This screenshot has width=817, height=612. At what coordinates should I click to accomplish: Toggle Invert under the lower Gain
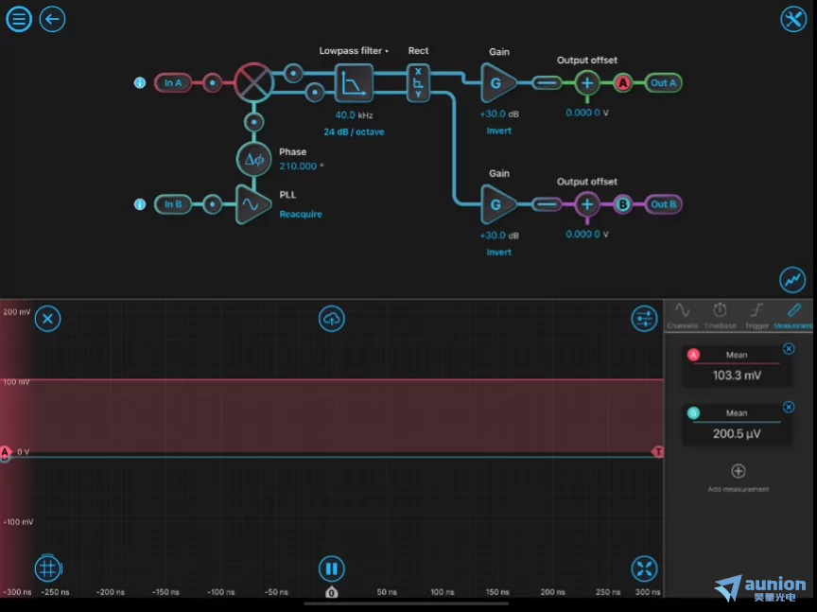click(498, 253)
